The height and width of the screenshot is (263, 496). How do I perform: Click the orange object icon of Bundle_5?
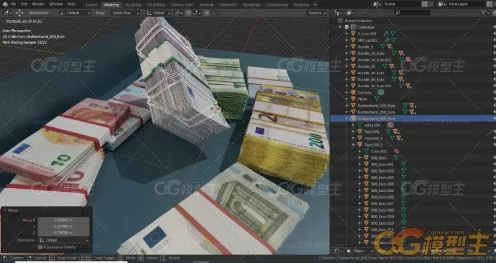[x=353, y=47]
